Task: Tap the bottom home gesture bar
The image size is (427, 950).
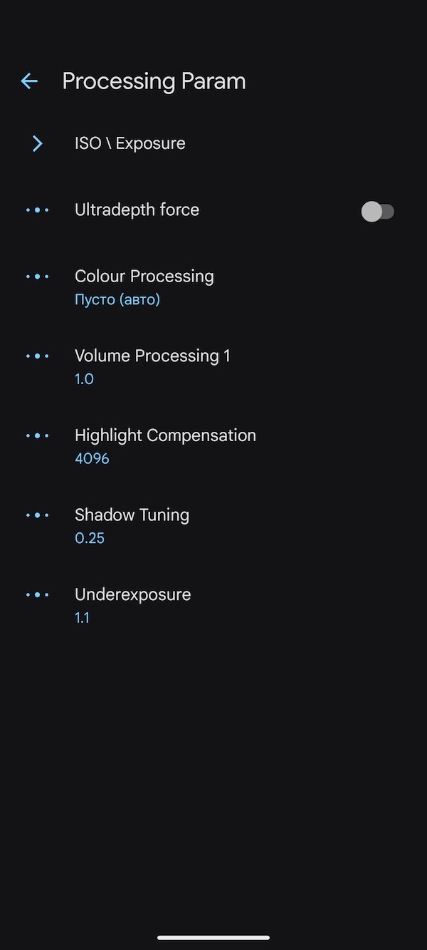Action: pos(213,937)
